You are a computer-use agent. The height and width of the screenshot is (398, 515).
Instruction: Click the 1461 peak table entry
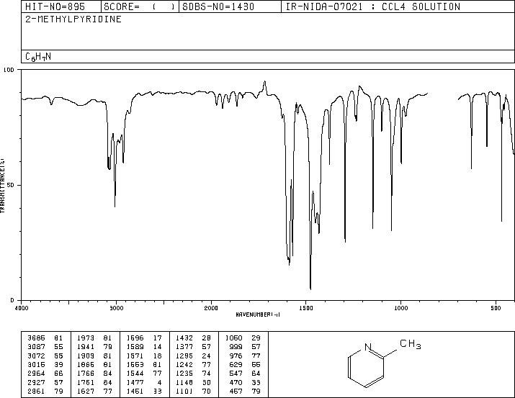point(144,392)
